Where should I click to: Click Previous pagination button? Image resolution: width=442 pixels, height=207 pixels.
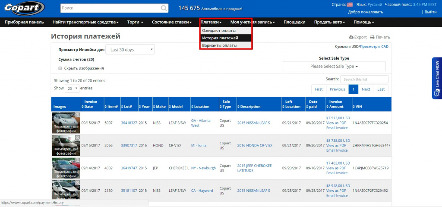coord(338,89)
